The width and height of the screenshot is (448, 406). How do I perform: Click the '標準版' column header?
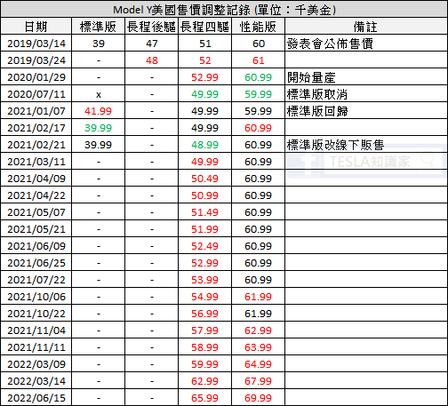click(98, 27)
